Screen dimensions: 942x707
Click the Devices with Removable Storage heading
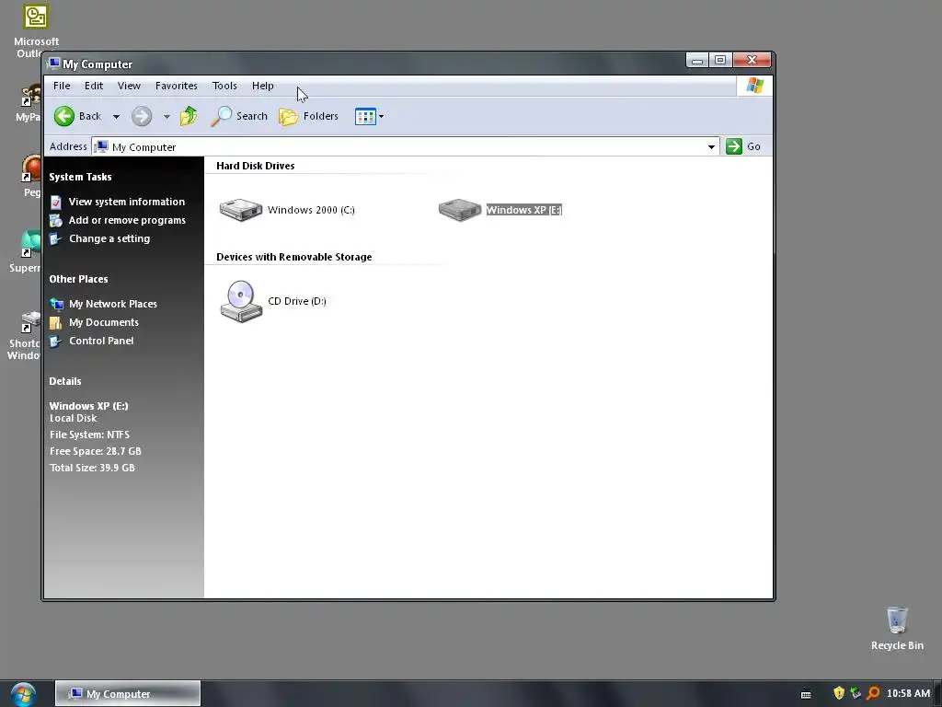pyautogui.click(x=293, y=258)
